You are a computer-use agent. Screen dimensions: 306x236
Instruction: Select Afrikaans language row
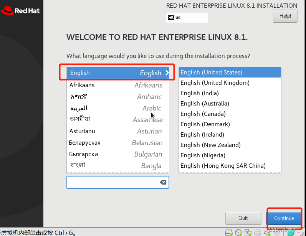coord(117,85)
